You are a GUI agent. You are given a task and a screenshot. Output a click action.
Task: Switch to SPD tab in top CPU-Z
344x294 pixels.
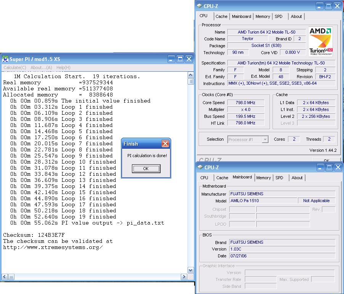tap(278, 16)
